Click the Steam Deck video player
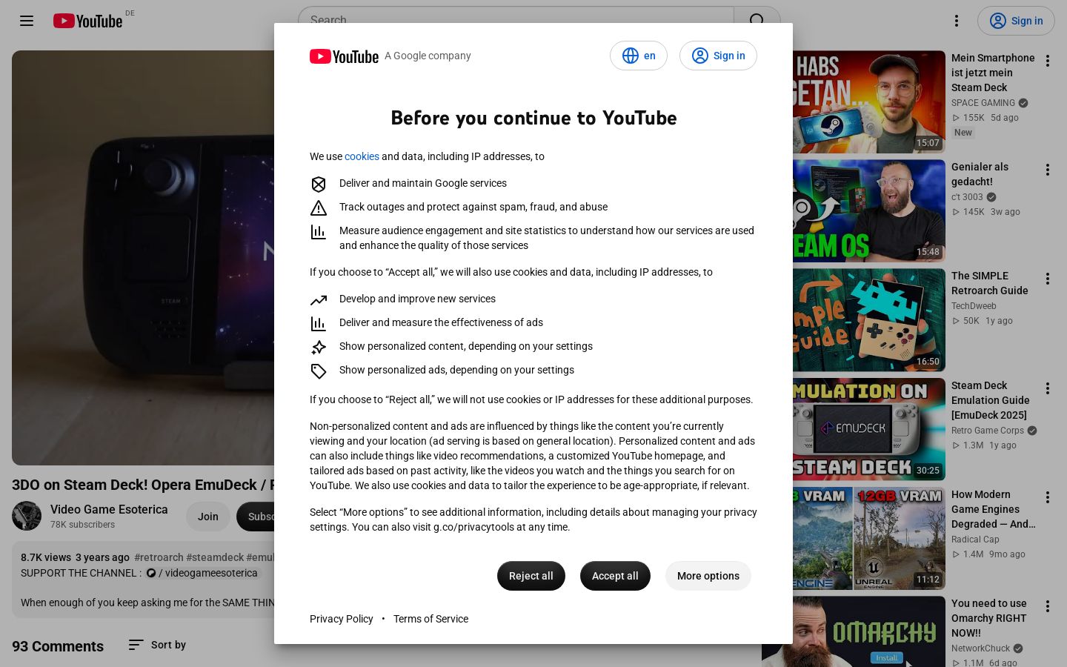1067x667 pixels. 143,258
